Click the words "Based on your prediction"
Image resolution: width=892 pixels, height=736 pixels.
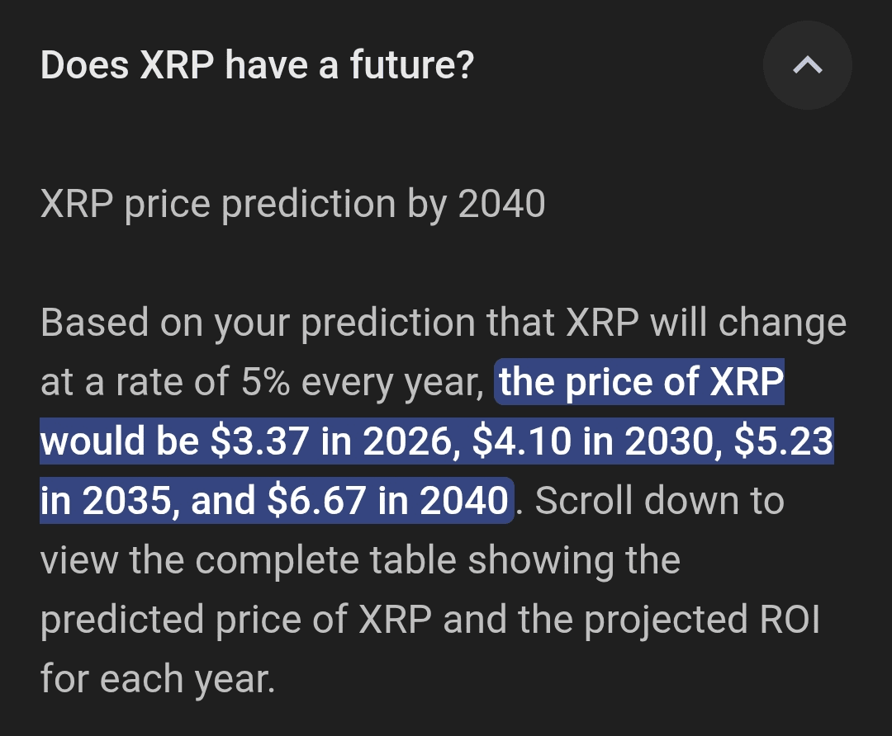coord(259,323)
